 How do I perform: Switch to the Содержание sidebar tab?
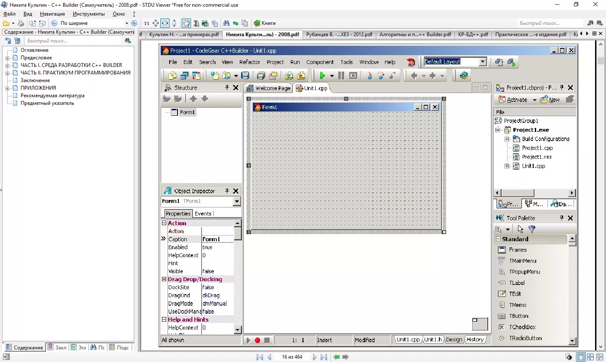coord(24,347)
